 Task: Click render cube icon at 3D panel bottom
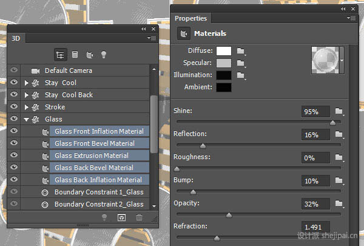pyautogui.click(x=122, y=217)
